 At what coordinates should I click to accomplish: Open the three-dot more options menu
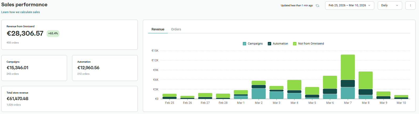(410, 6)
